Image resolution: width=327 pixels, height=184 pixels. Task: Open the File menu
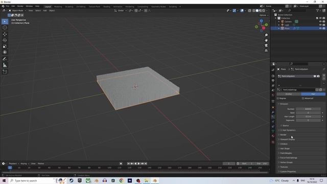pyautogui.click(x=8, y=7)
